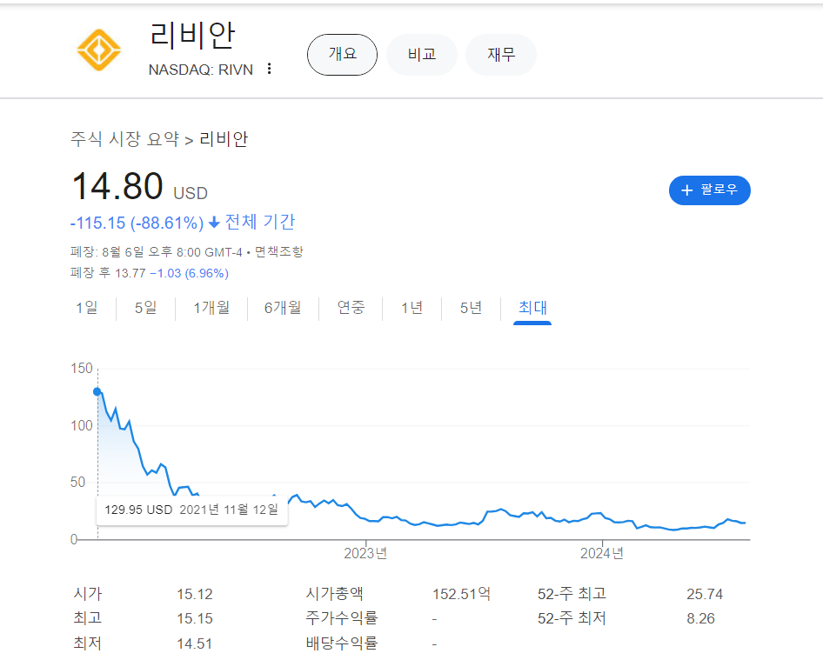
Task: Click the 2023년 axis label
Action: [x=365, y=554]
